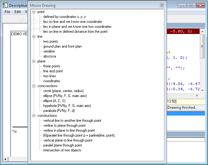Screen dimensions: 208x165
Task: Click the 'constructions' category label
Action: pos(47,116)
